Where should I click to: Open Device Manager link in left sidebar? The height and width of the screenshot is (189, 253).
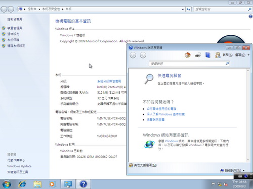[x=15, y=28]
